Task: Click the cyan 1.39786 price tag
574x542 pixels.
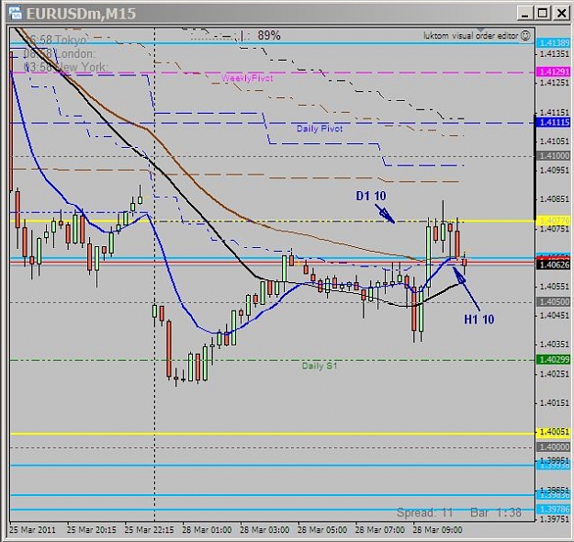Action: point(555,509)
